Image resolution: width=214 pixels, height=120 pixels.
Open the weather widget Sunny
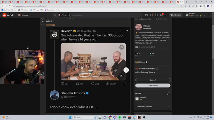tap(6, 117)
